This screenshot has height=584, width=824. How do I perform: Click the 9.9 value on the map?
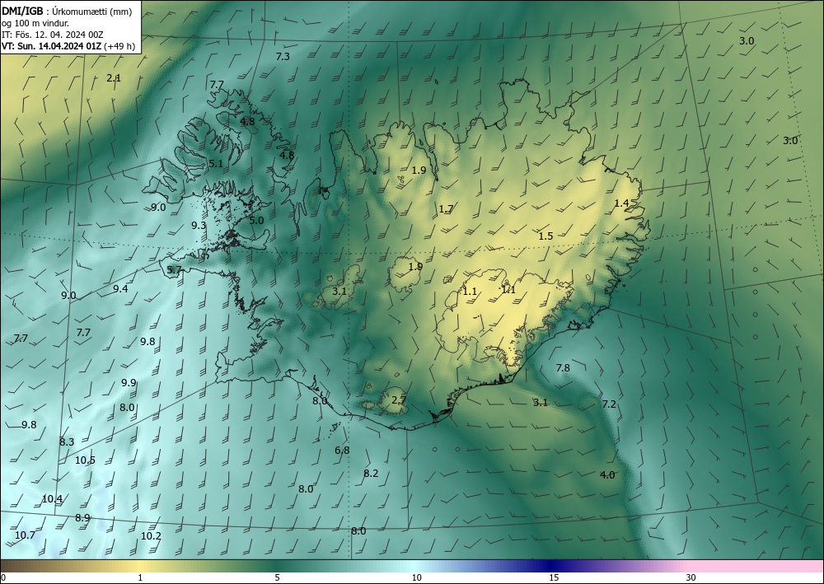point(129,383)
